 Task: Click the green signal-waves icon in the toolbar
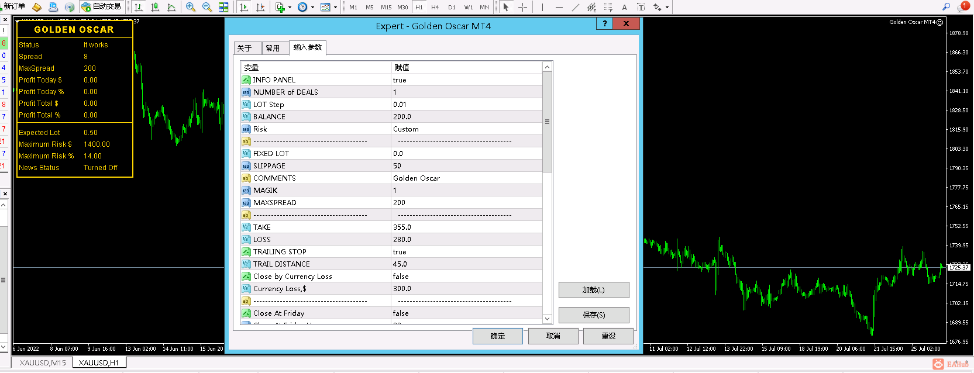pos(70,7)
